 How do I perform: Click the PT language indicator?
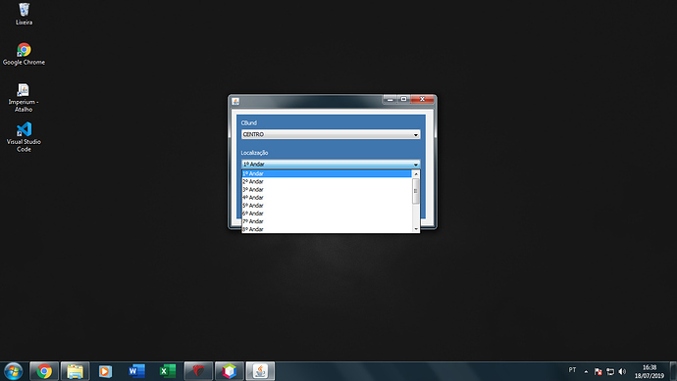(572, 370)
